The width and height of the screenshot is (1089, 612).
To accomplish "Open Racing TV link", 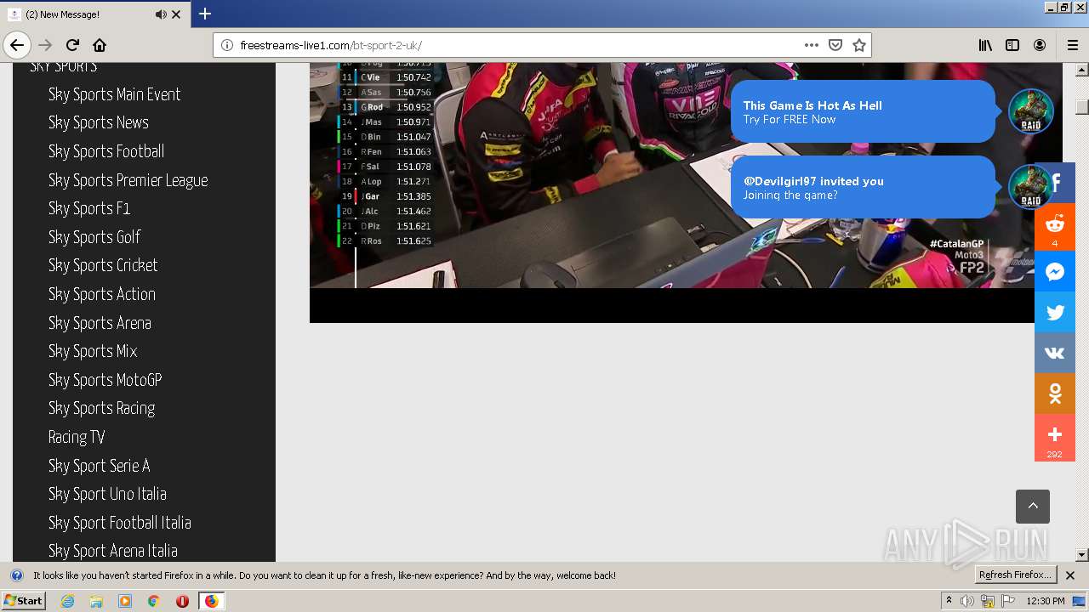I will tap(77, 437).
